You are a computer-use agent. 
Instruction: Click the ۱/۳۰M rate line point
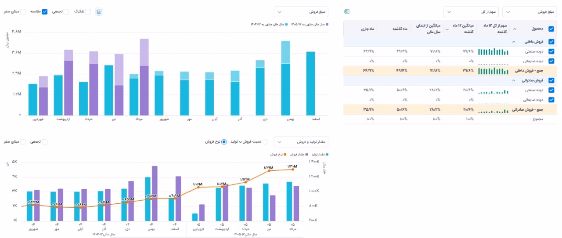(x=292, y=169)
